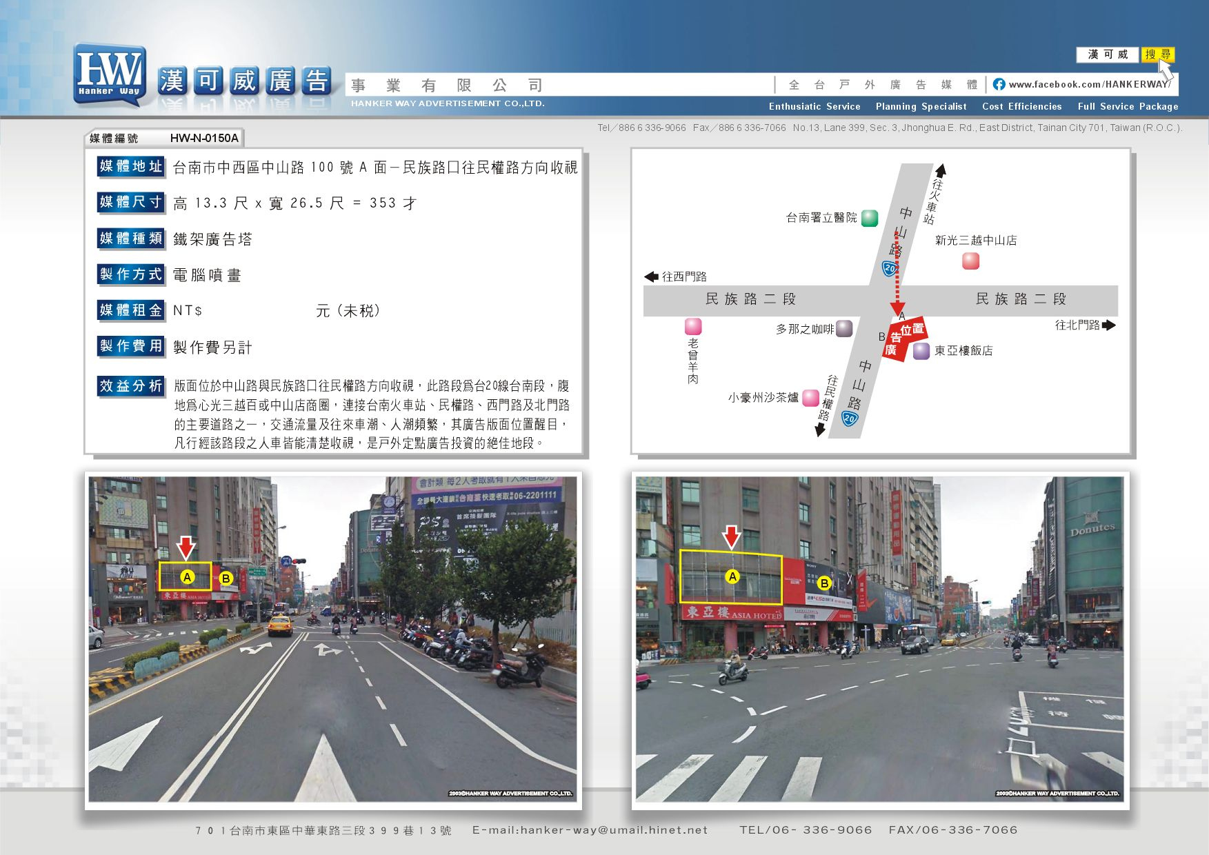Click the 漢可威 search input box

(1108, 54)
